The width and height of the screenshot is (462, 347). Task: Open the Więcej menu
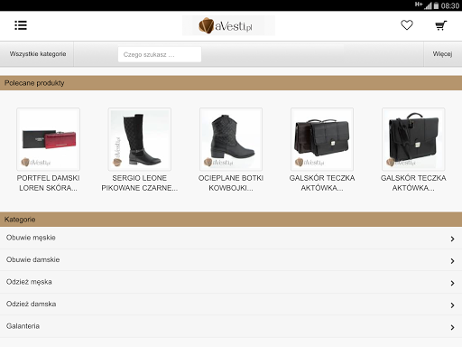point(442,54)
